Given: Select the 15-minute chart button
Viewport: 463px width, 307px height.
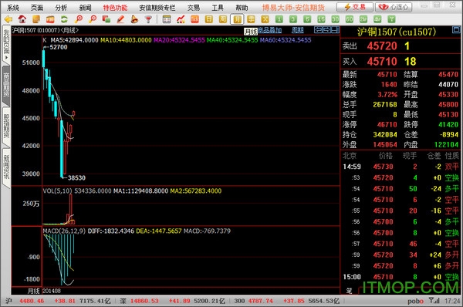Looking at the screenshot, I should pyautogui.click(x=321, y=19).
